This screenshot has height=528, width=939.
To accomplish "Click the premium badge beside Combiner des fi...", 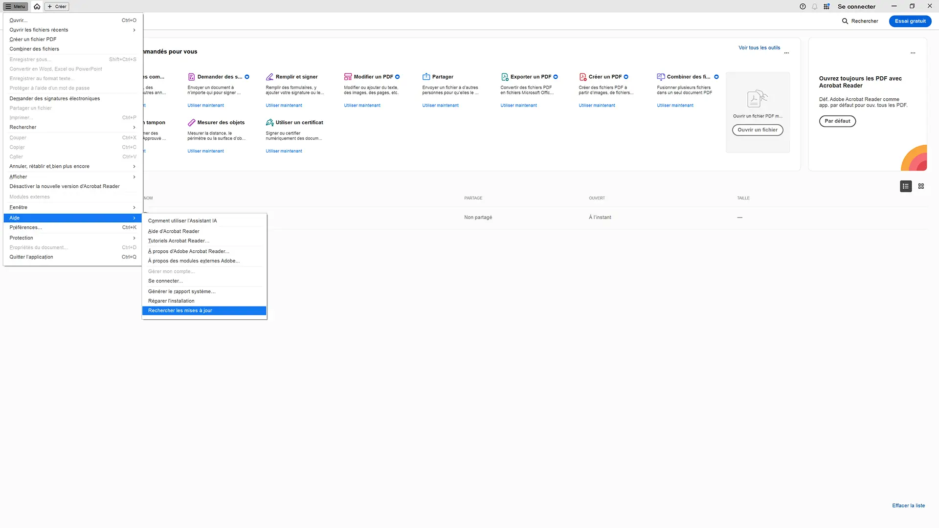I will [x=716, y=77].
